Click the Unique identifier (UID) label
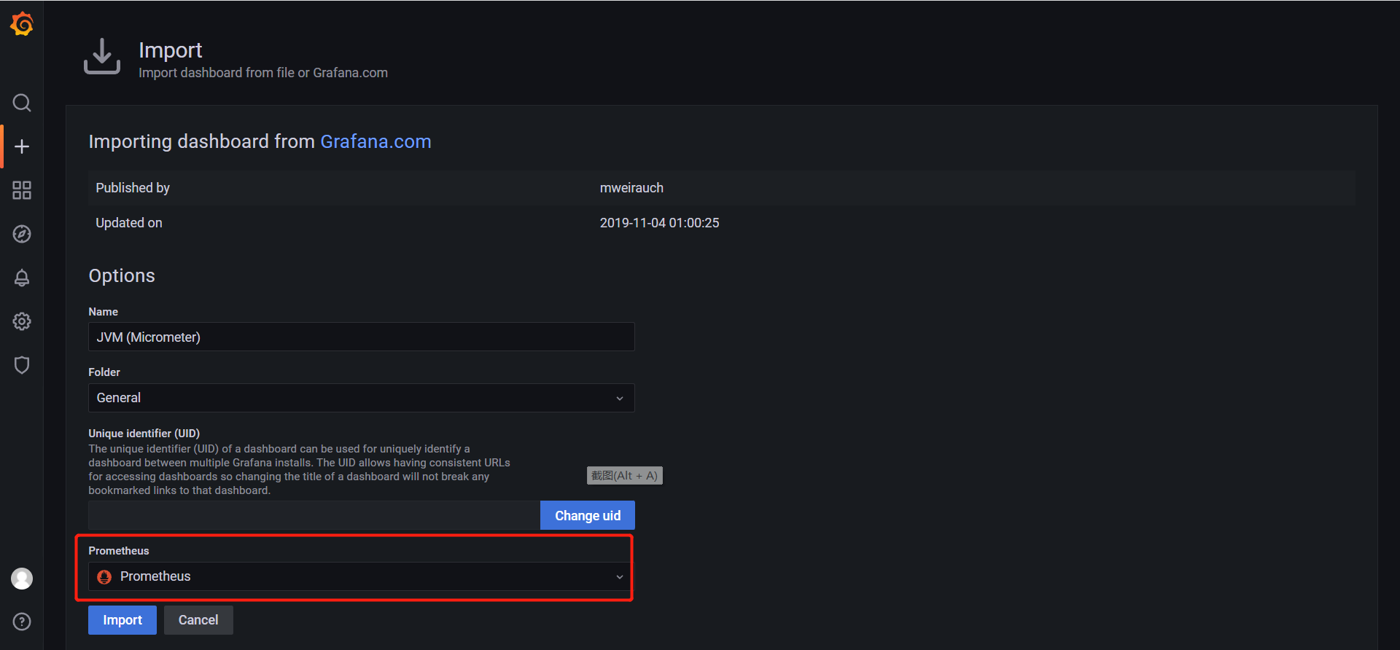The image size is (1400, 650). (144, 434)
